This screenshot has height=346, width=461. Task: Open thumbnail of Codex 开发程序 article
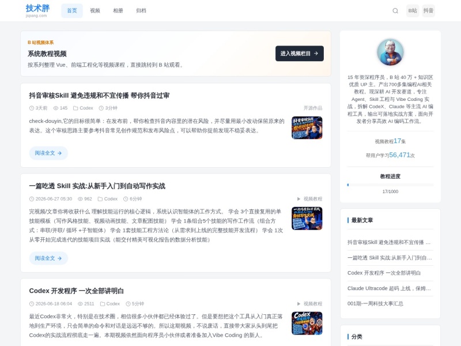307,324
